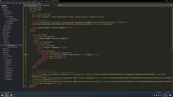The width and height of the screenshot is (173, 97).
Task: Select lang.blade.php in the sidebar tree
Action: point(11,45)
